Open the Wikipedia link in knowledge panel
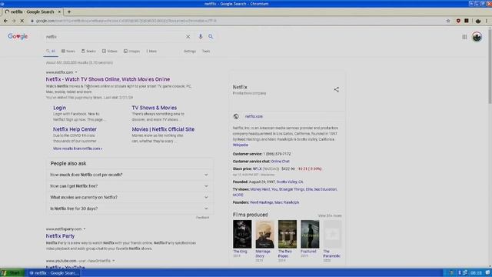492x277 pixels. tap(241, 145)
